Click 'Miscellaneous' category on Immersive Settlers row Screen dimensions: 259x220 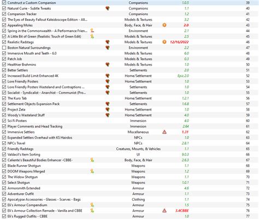click(x=138, y=132)
